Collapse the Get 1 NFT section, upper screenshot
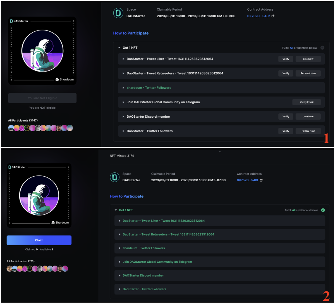Viewport: 335px width, 304px height. pyautogui.click(x=119, y=48)
